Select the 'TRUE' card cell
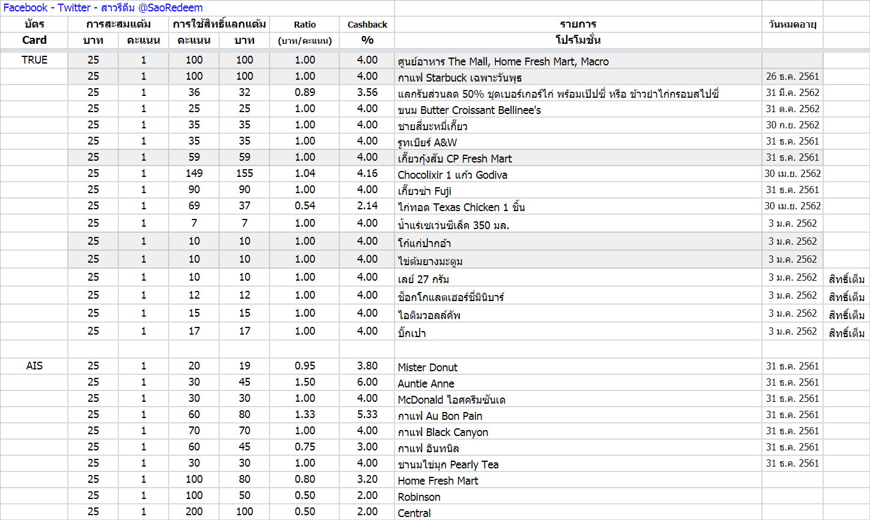 pyautogui.click(x=34, y=60)
